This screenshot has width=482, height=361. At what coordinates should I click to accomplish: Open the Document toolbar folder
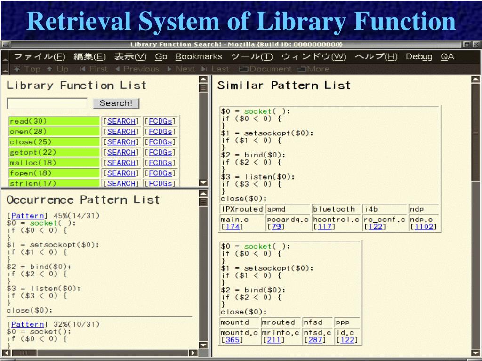click(265, 69)
